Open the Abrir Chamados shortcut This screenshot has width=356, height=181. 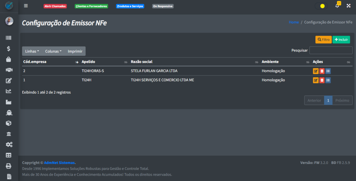55,6
